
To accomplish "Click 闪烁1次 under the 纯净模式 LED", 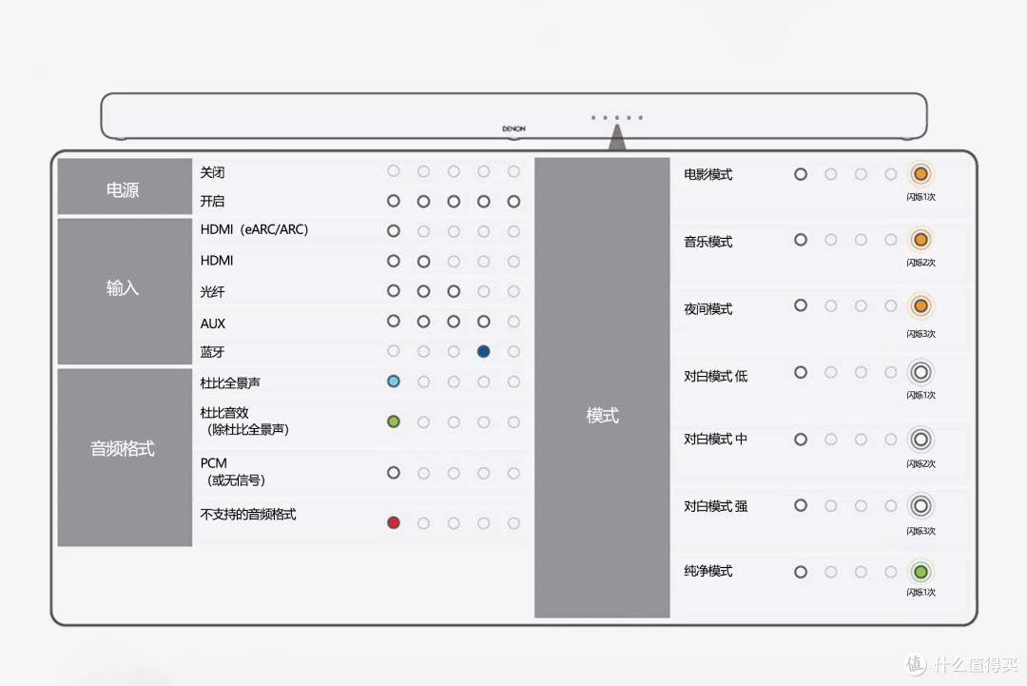I will point(920,592).
